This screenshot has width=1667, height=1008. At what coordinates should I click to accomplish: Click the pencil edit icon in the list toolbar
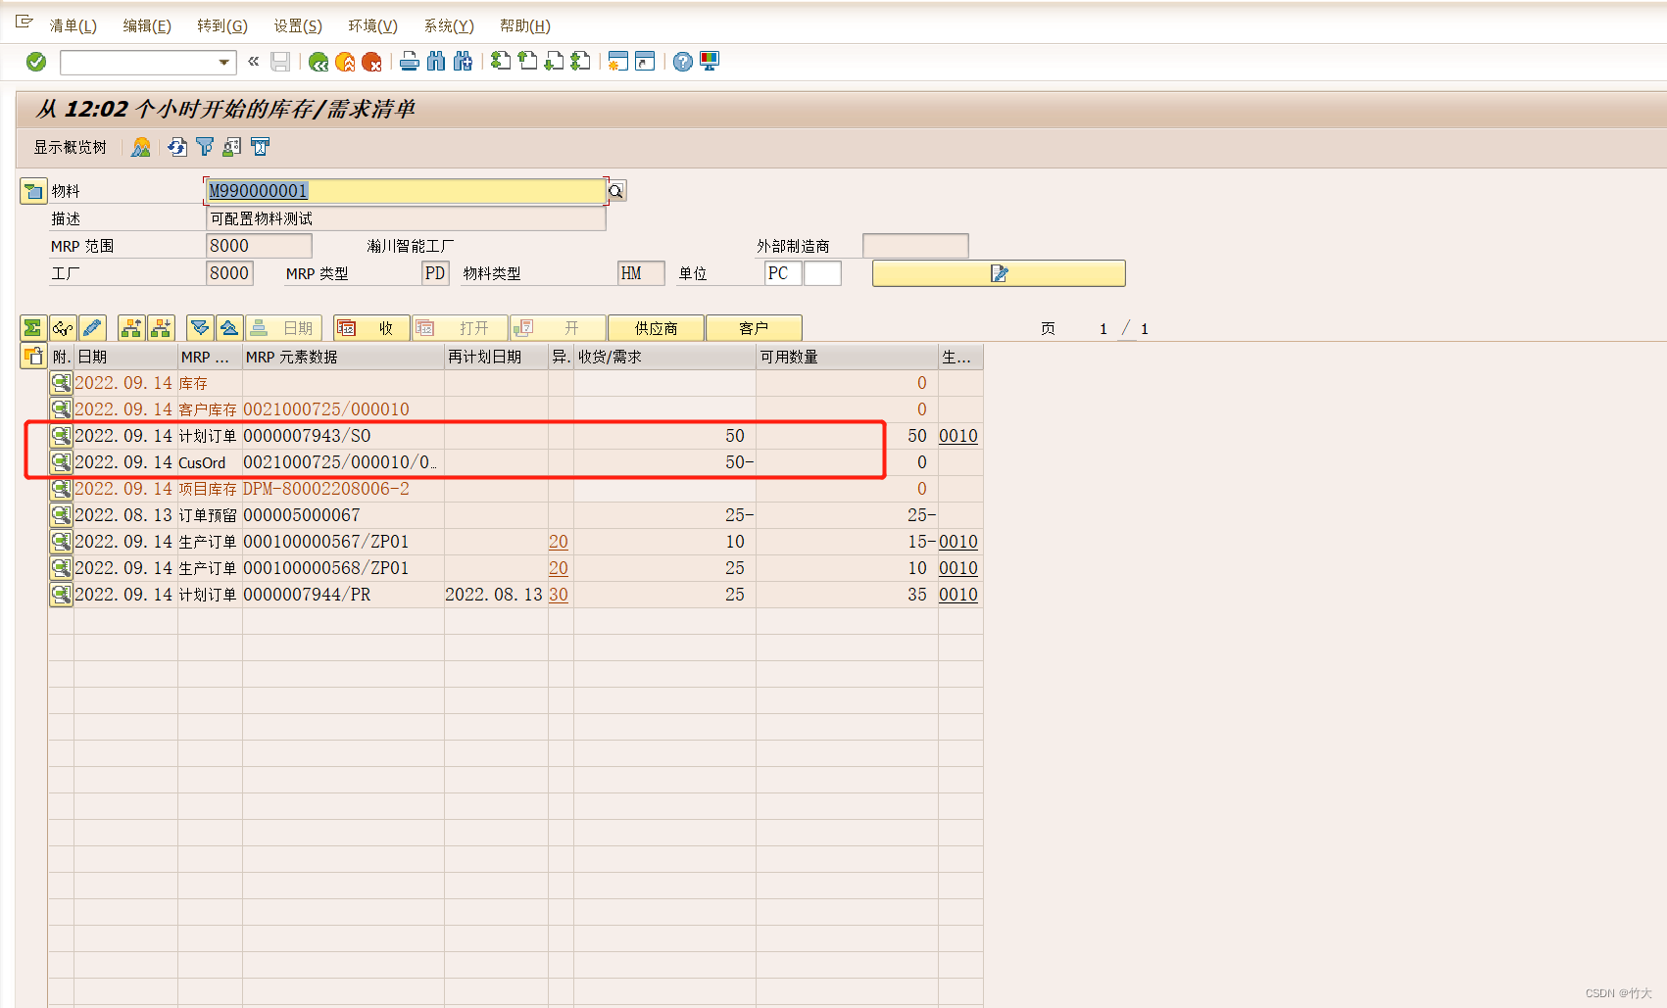point(92,327)
